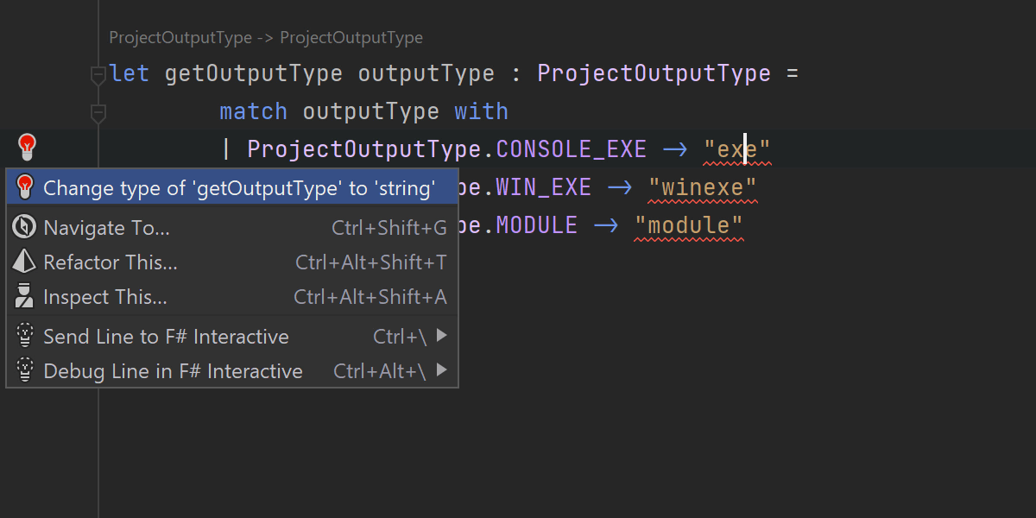
Task: Click the Navigate To compass icon
Action: pyautogui.click(x=24, y=227)
